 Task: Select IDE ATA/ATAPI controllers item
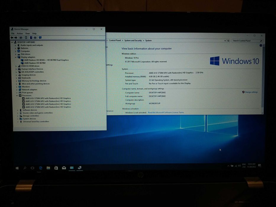tap(33, 72)
